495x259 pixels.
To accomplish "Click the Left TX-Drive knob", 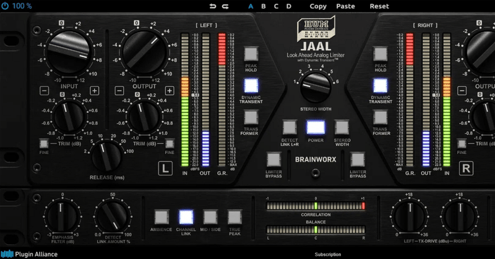I will point(410,216).
